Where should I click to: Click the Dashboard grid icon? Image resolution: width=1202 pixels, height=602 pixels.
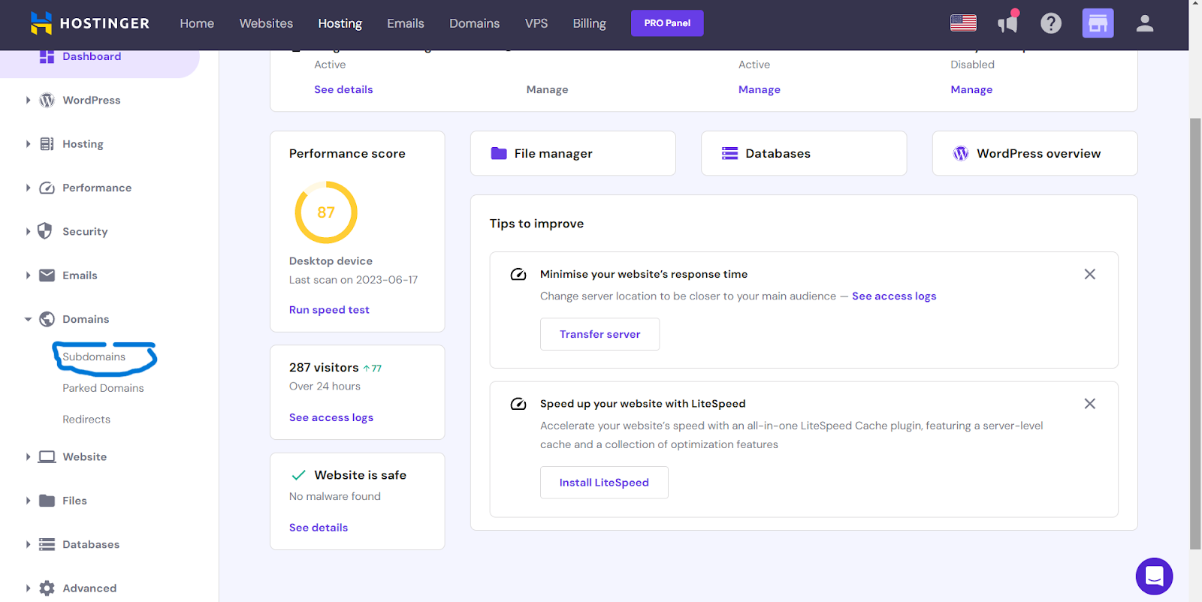47,56
